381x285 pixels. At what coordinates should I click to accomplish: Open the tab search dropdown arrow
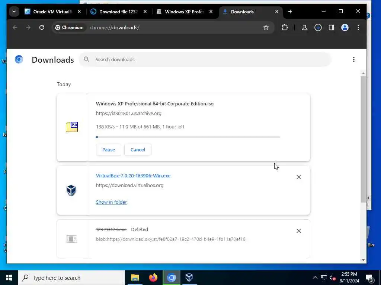pyautogui.click(x=14, y=12)
